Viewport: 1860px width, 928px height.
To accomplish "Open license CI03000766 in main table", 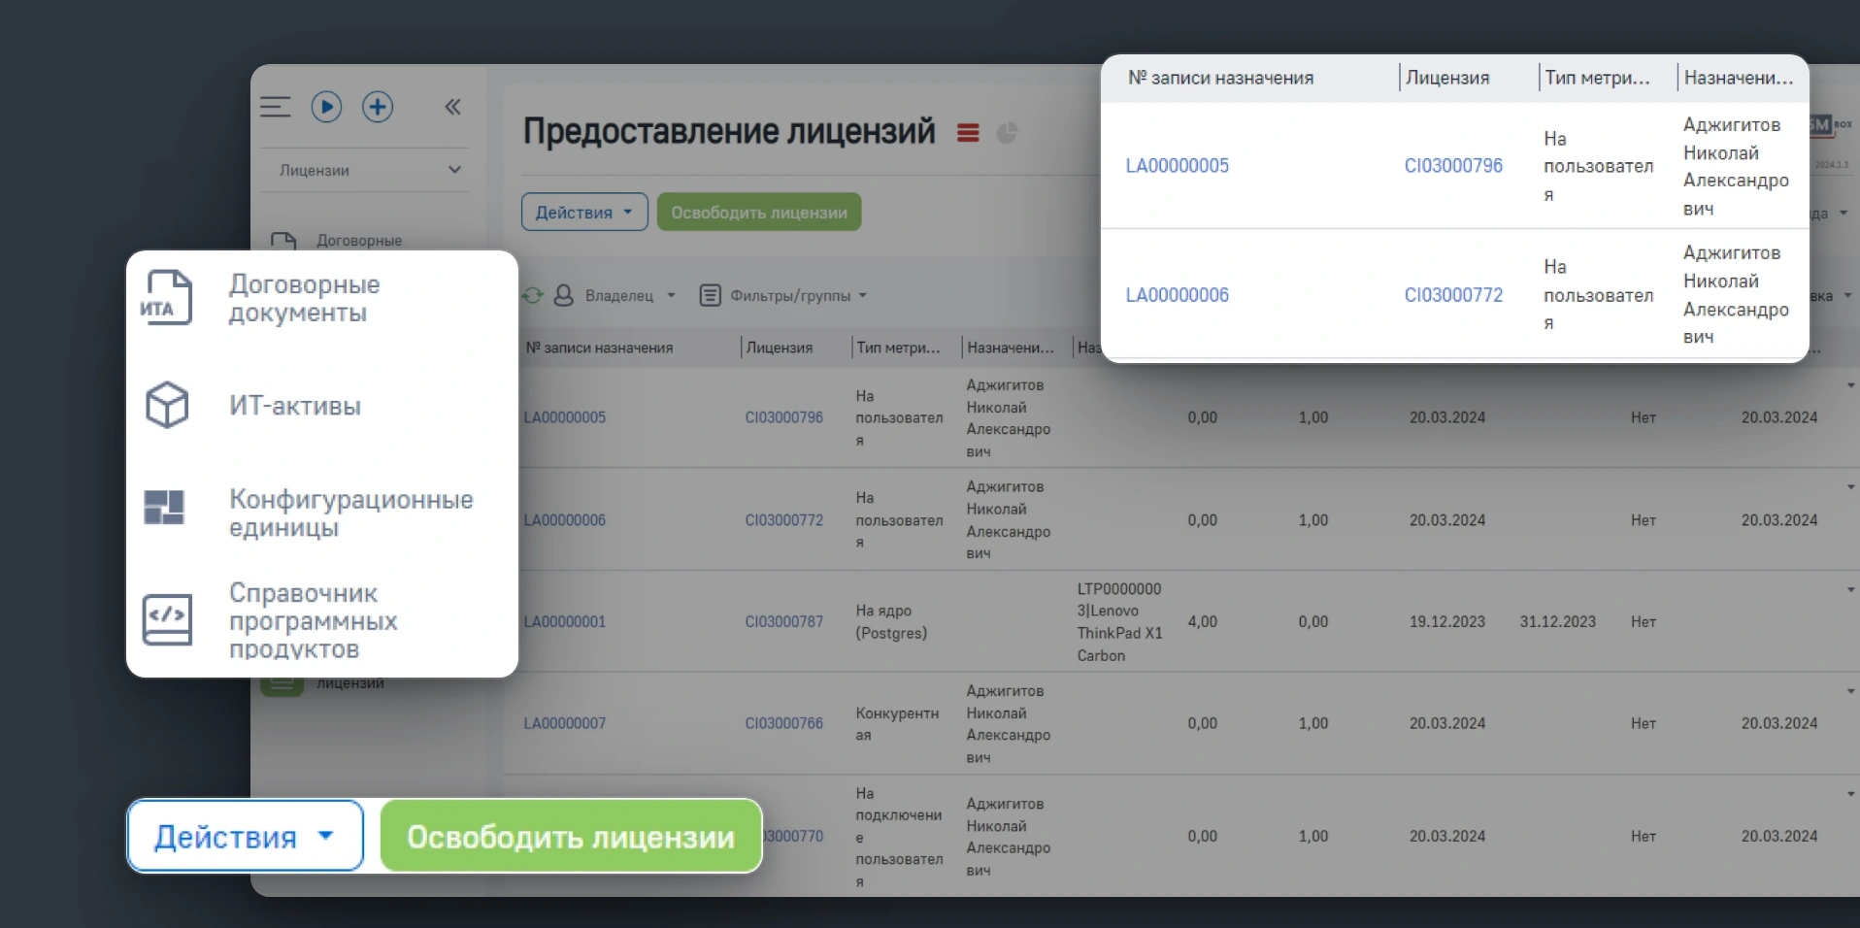I will pos(783,723).
